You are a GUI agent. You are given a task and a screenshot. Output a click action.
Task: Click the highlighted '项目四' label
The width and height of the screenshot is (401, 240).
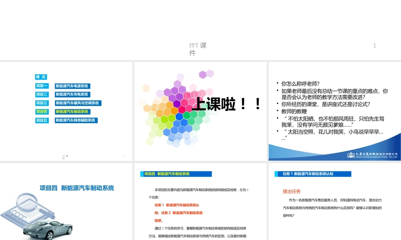pos(42,112)
